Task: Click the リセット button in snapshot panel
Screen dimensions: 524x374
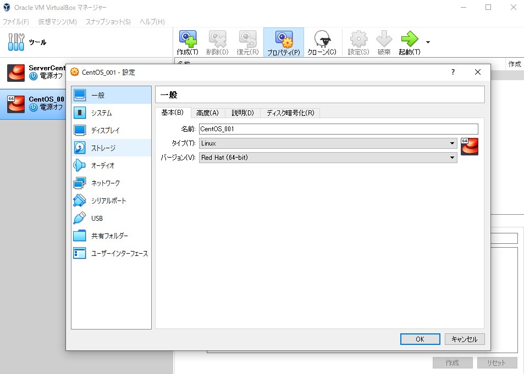Action: (497, 362)
